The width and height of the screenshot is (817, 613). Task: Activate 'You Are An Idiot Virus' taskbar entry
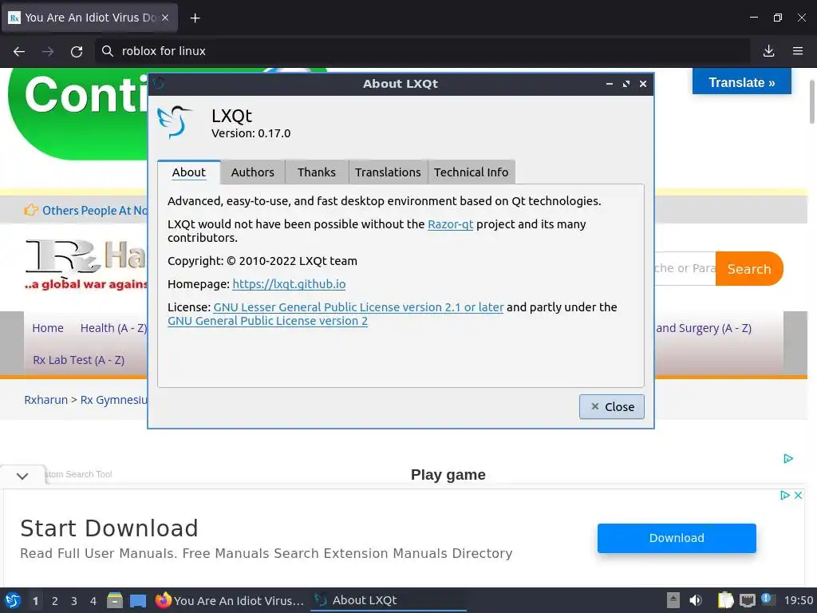click(229, 600)
